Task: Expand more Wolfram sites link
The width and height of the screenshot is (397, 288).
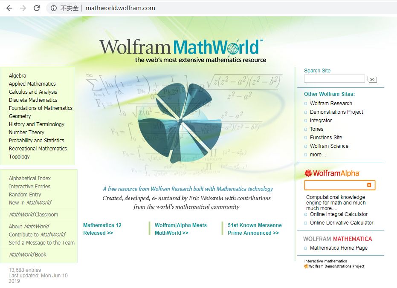Action: [318, 155]
